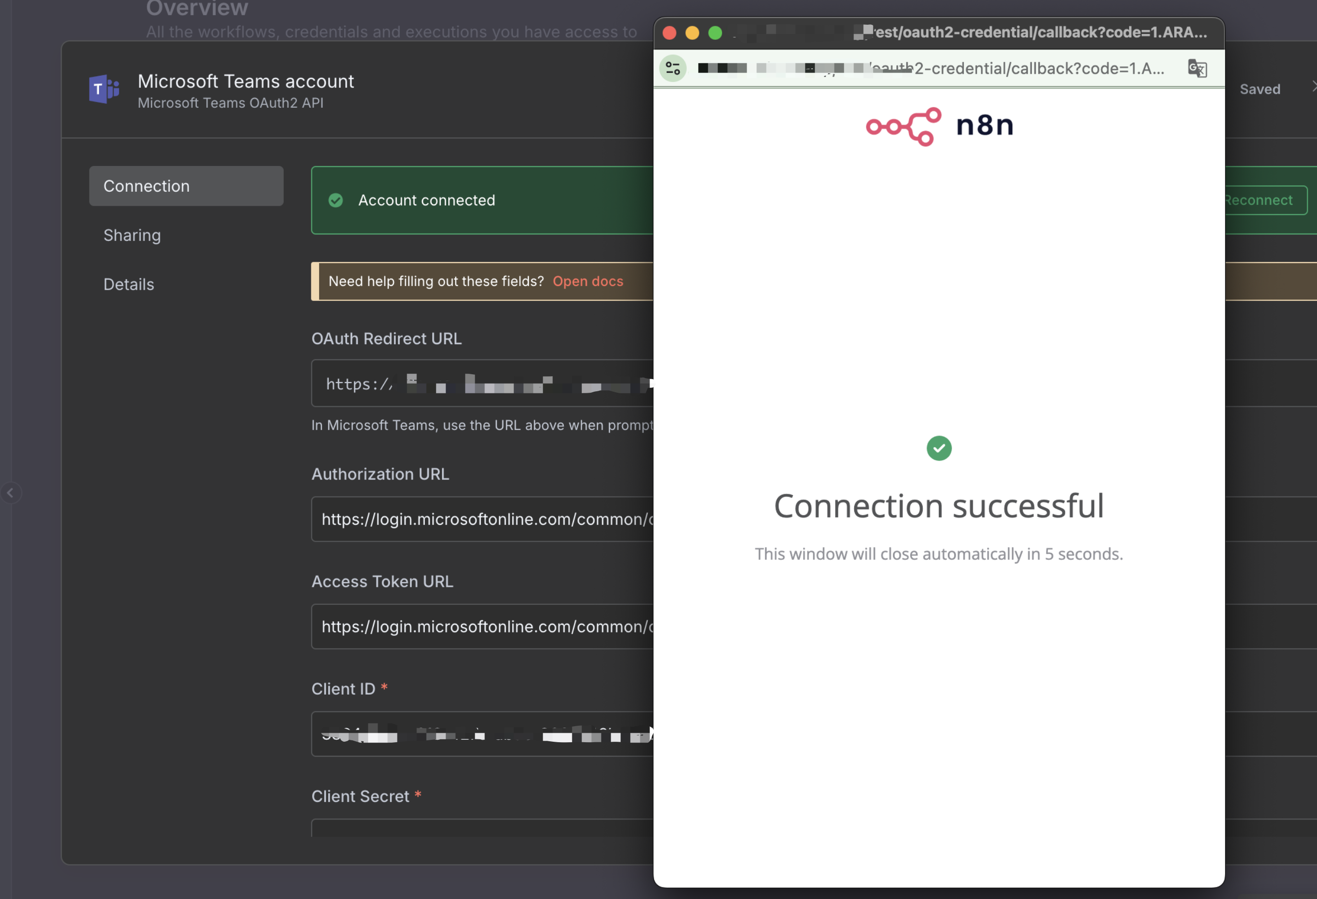The width and height of the screenshot is (1317, 899).
Task: Minimize popup with the yellow button
Action: 692,33
